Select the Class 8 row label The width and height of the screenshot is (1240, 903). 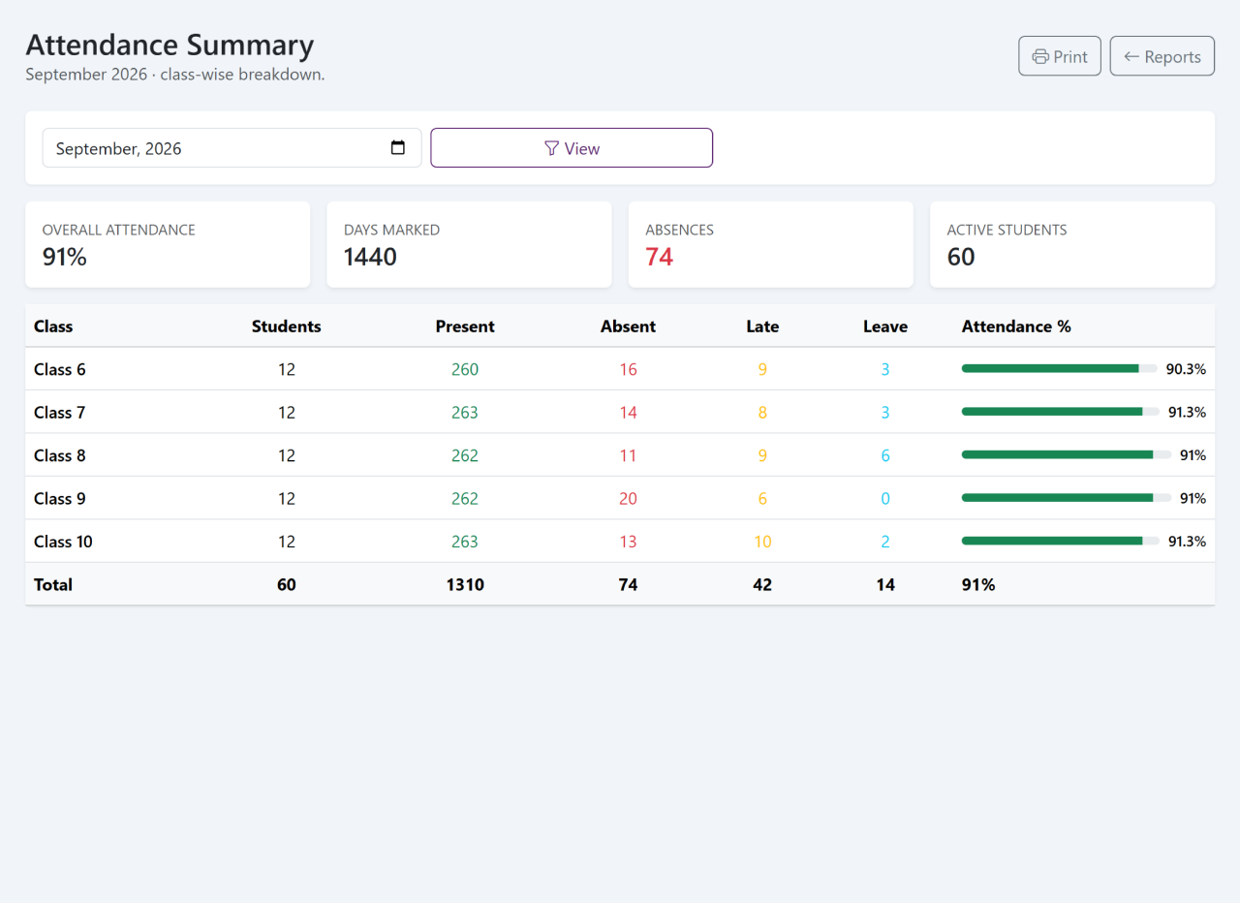(x=60, y=455)
